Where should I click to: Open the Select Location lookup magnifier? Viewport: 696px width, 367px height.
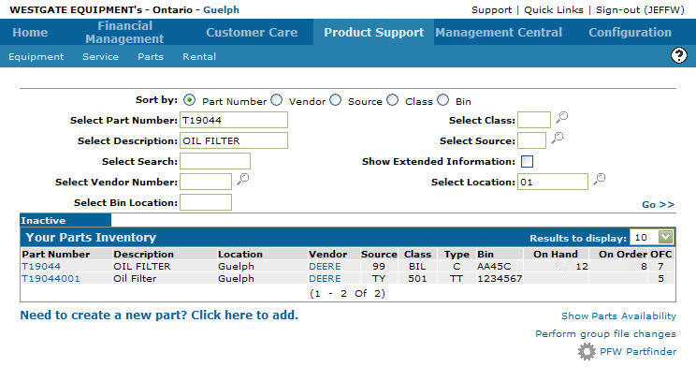[600, 179]
